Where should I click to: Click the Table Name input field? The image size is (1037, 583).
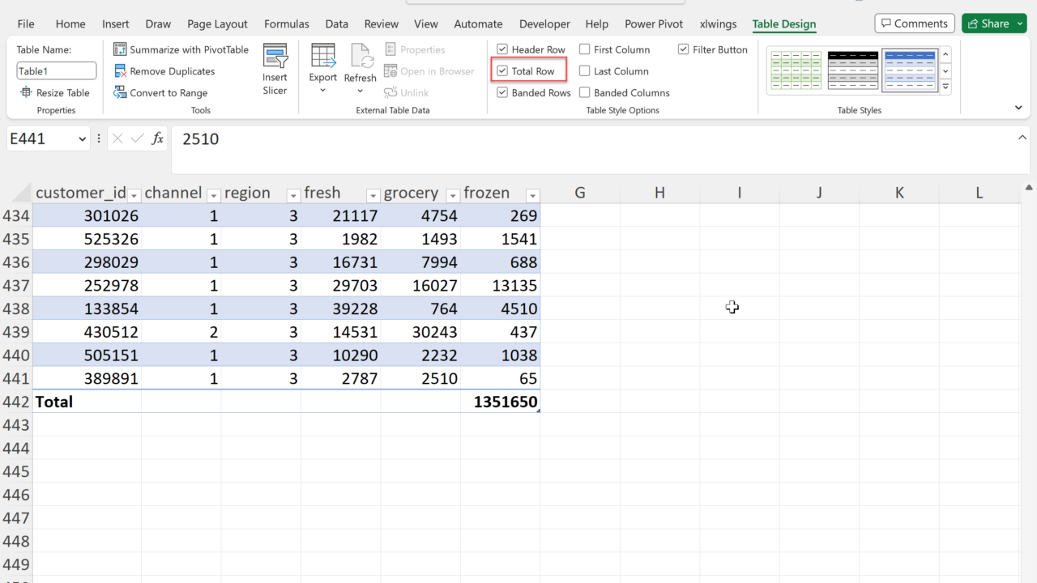pos(56,71)
